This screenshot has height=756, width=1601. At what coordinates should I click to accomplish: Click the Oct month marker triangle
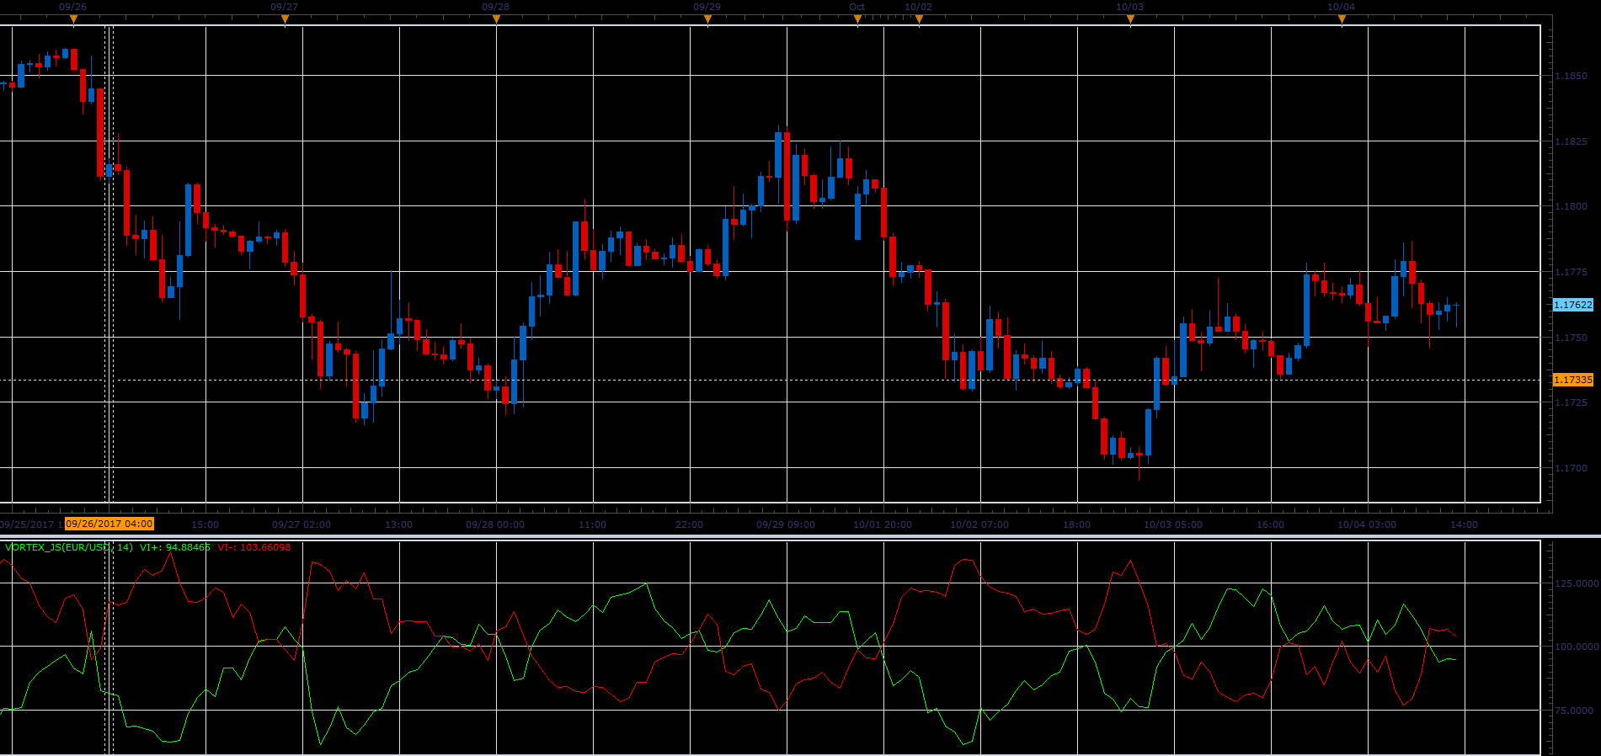click(857, 19)
